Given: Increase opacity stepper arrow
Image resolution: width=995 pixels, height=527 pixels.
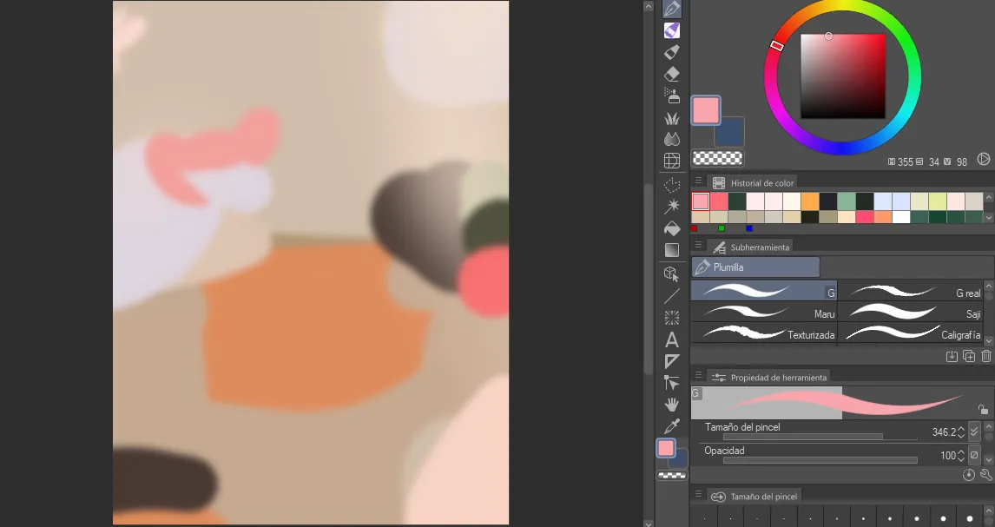Looking at the screenshot, I should point(961,452).
